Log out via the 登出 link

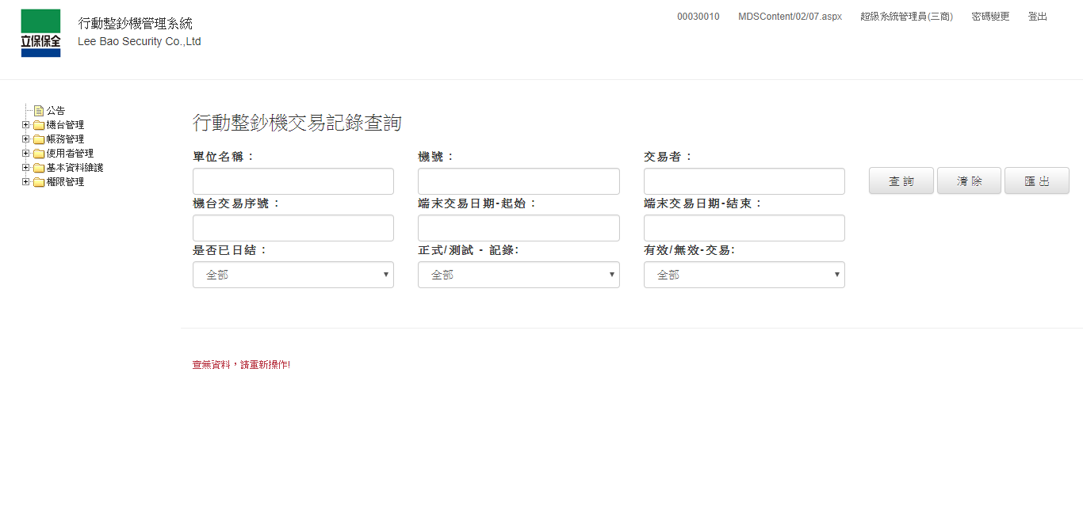[1037, 17]
